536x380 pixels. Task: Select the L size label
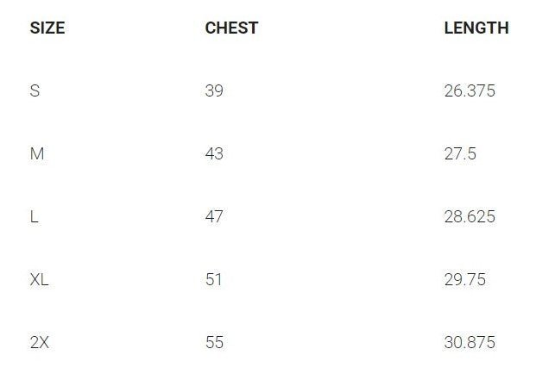click(x=34, y=216)
